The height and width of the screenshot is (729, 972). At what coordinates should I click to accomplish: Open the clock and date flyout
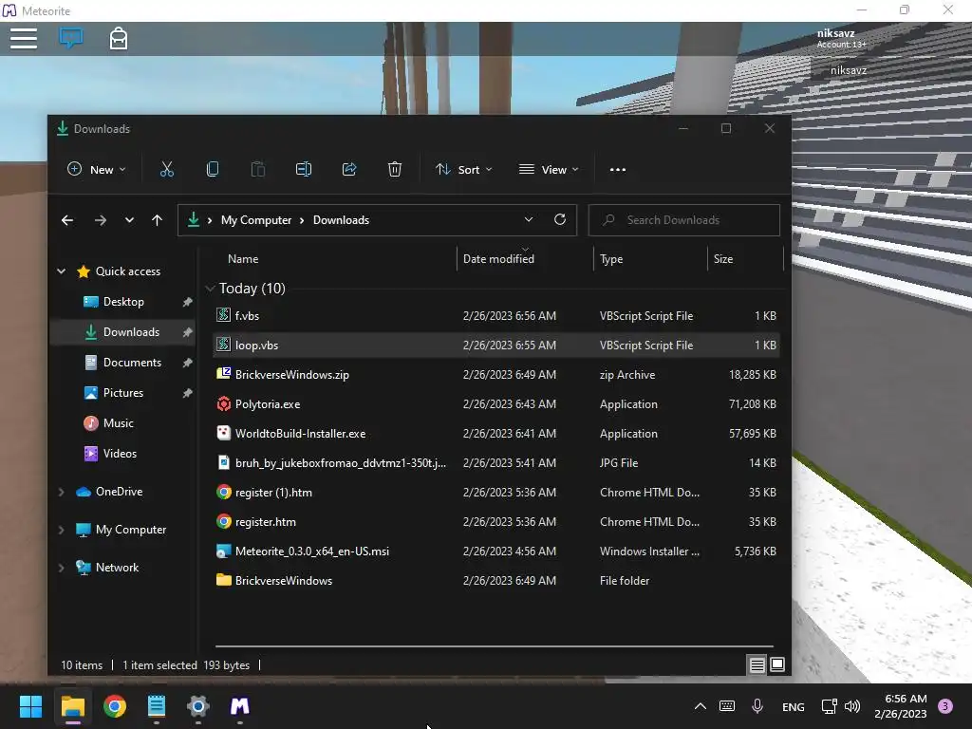[x=901, y=706]
